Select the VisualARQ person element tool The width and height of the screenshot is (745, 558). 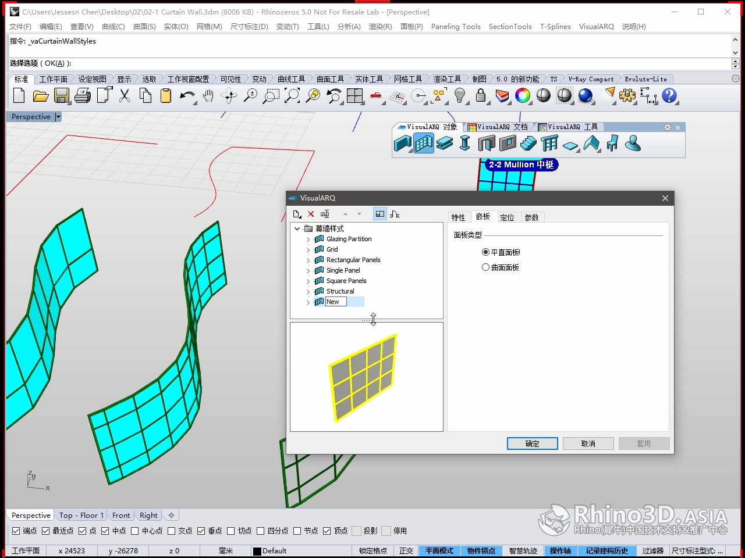633,143
